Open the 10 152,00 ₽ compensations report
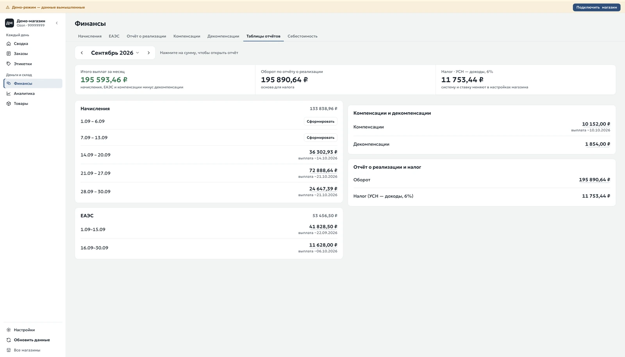Image resolution: width=625 pixels, height=357 pixels. coord(596,124)
